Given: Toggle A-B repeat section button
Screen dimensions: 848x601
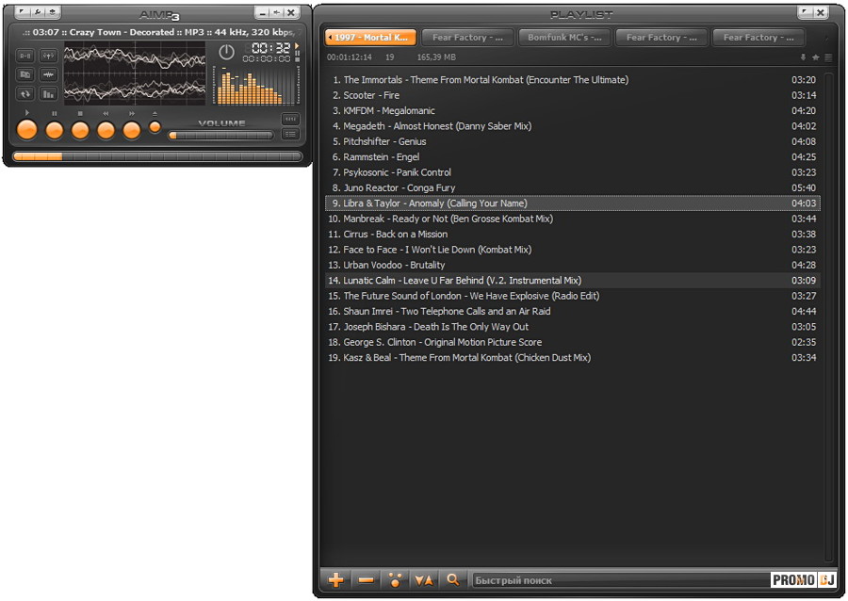Looking at the screenshot, I should (x=25, y=56).
